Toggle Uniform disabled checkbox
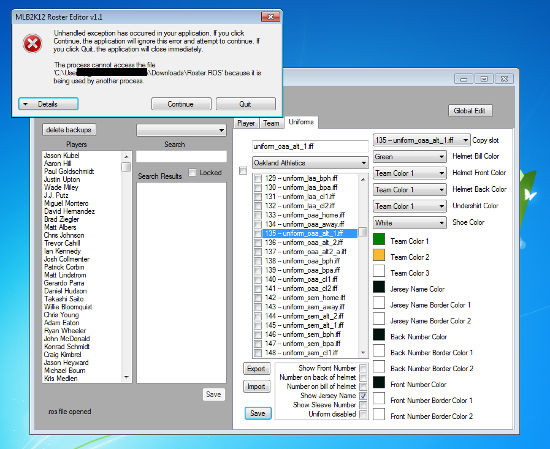Image resolution: width=550 pixels, height=449 pixels. pyautogui.click(x=364, y=414)
